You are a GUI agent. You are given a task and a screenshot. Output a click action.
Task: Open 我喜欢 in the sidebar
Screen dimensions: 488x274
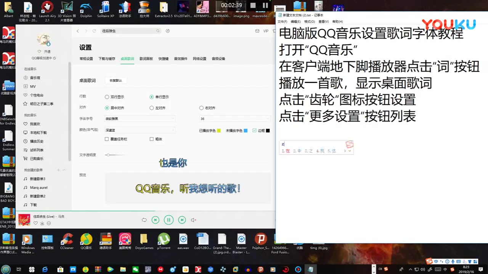pyautogui.click(x=35, y=124)
